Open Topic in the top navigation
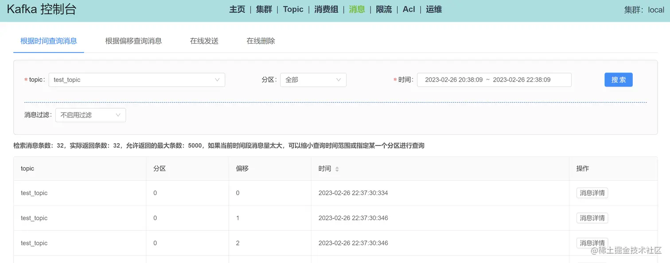The width and height of the screenshot is (670, 263). (x=293, y=9)
